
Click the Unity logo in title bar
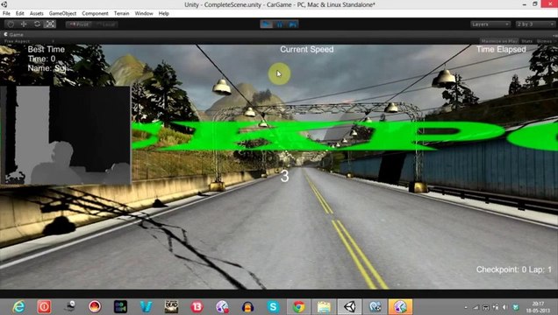pyautogui.click(x=4, y=4)
